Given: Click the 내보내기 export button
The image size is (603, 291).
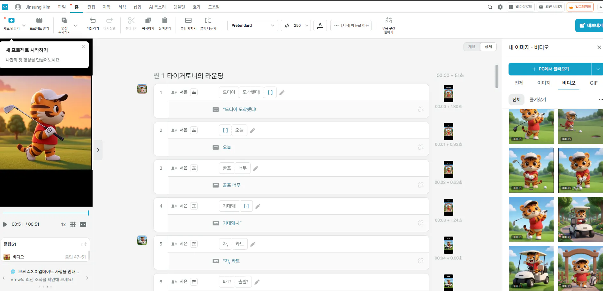Looking at the screenshot, I should (590, 25).
